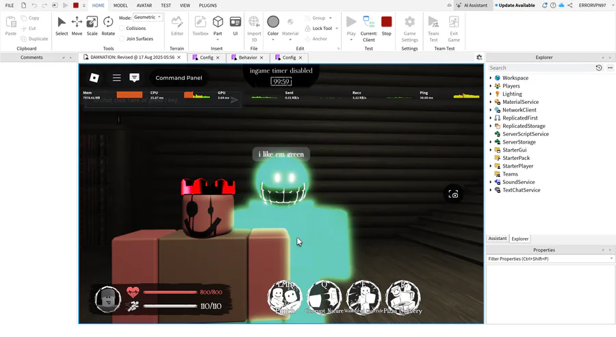Expand the Workspace node
Screen dimensions: 616x337
[x=490, y=78]
